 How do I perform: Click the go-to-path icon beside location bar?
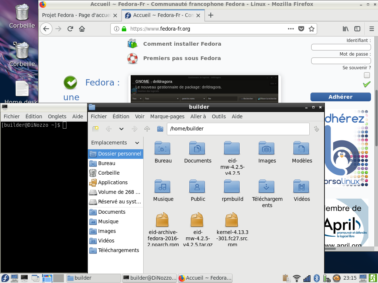coord(316,129)
